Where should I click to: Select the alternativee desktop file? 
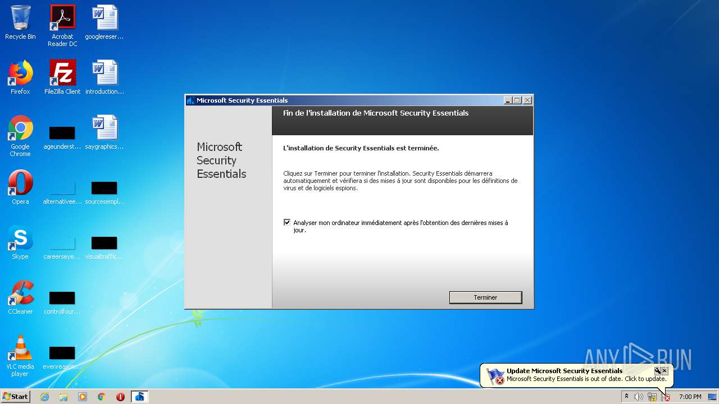coord(62,192)
